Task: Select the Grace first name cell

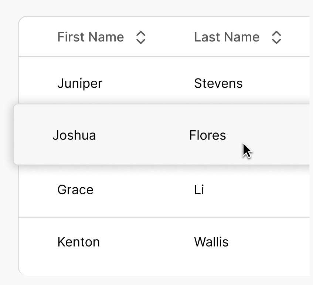Action: click(x=75, y=190)
